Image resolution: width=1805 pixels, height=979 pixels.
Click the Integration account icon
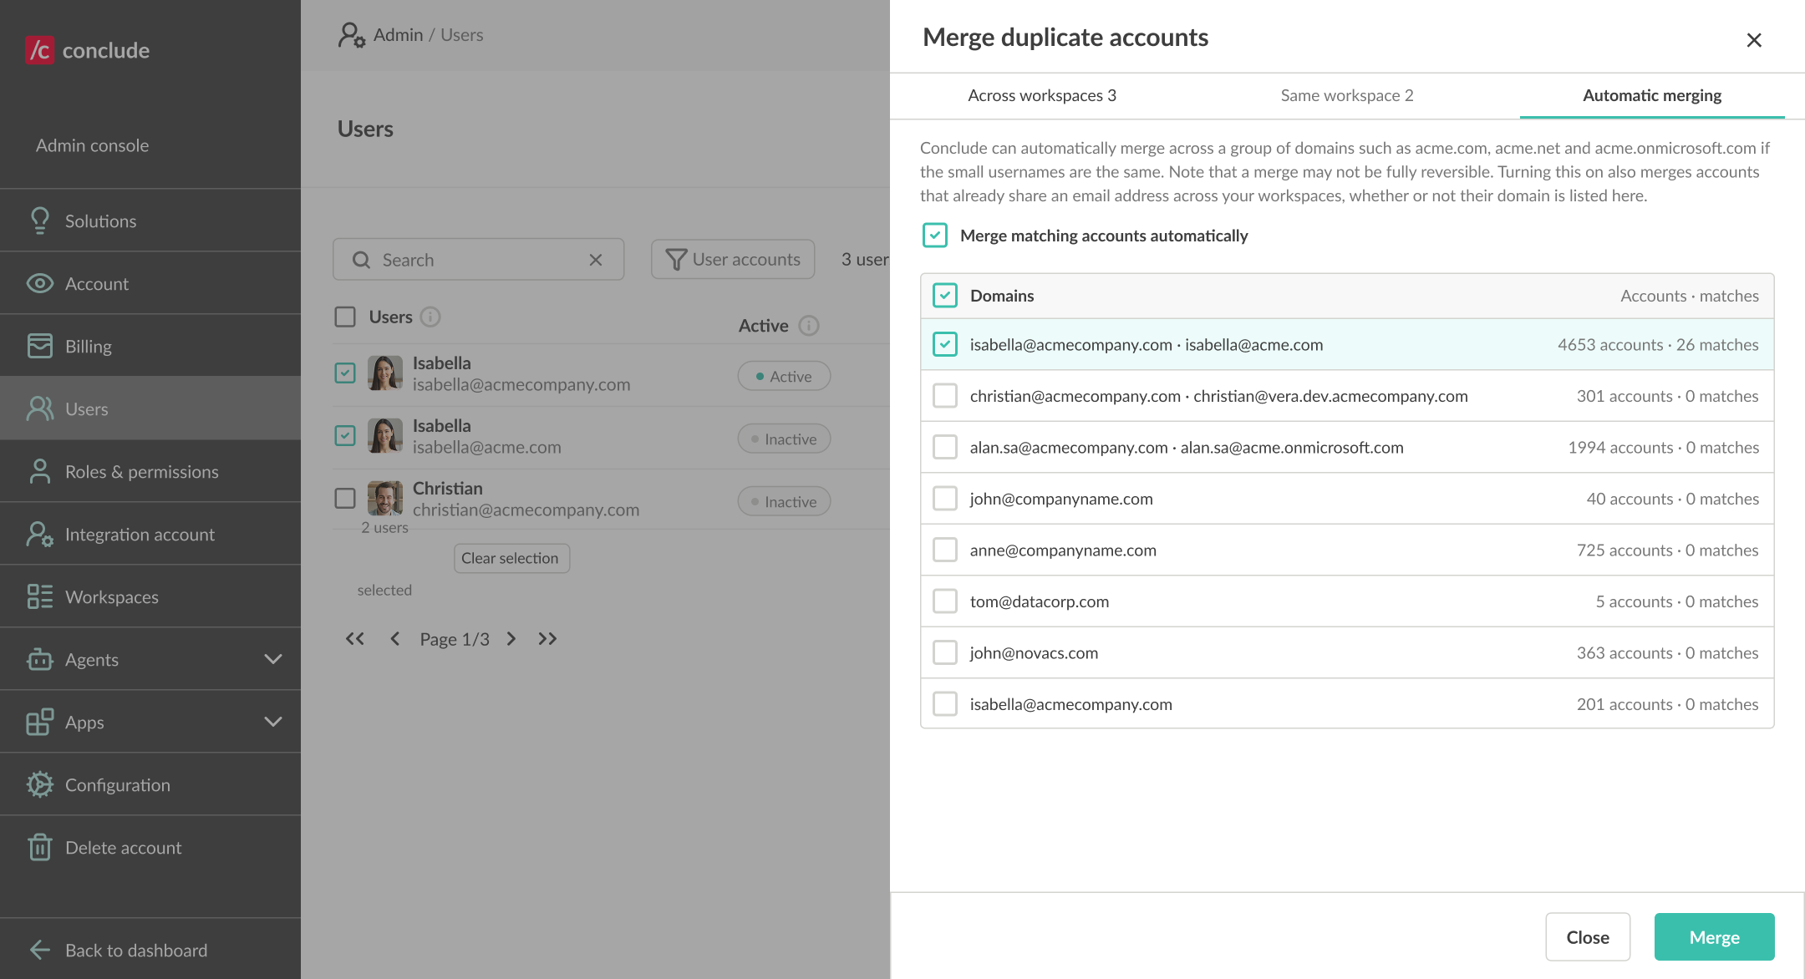pyautogui.click(x=39, y=534)
